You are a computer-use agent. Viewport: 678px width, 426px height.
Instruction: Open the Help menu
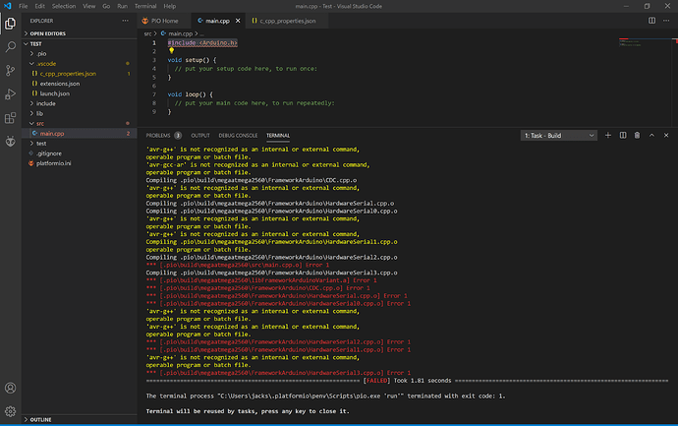[x=169, y=6]
